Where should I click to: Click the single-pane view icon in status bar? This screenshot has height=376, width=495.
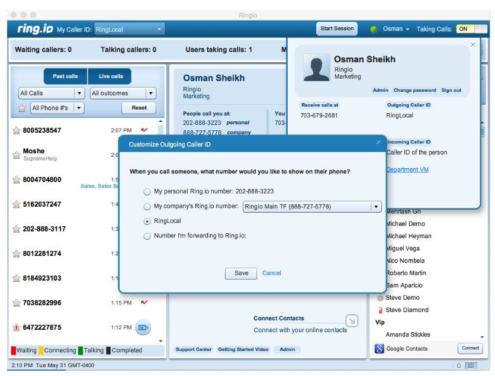[459, 365]
